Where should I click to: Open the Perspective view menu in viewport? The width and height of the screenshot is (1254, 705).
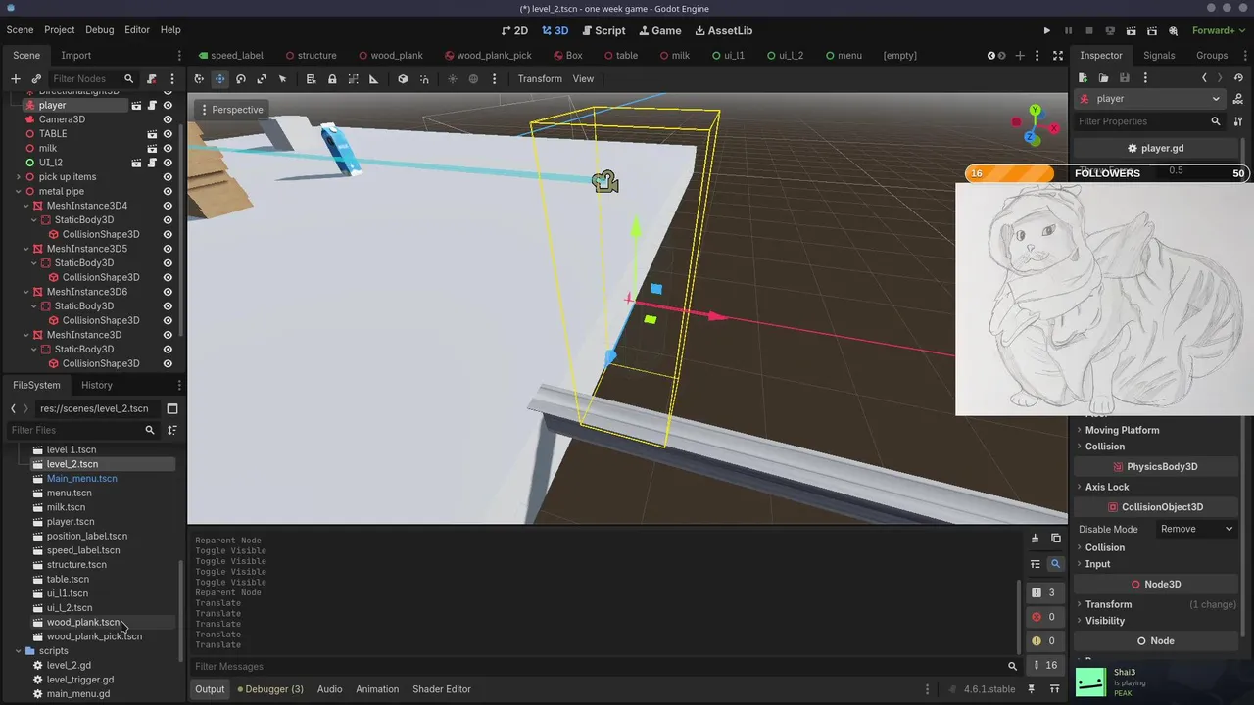[x=231, y=110]
